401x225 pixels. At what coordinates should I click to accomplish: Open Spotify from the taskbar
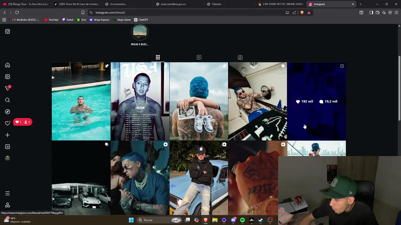click(x=242, y=220)
